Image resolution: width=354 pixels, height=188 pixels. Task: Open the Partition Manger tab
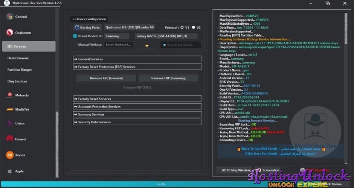20,70
